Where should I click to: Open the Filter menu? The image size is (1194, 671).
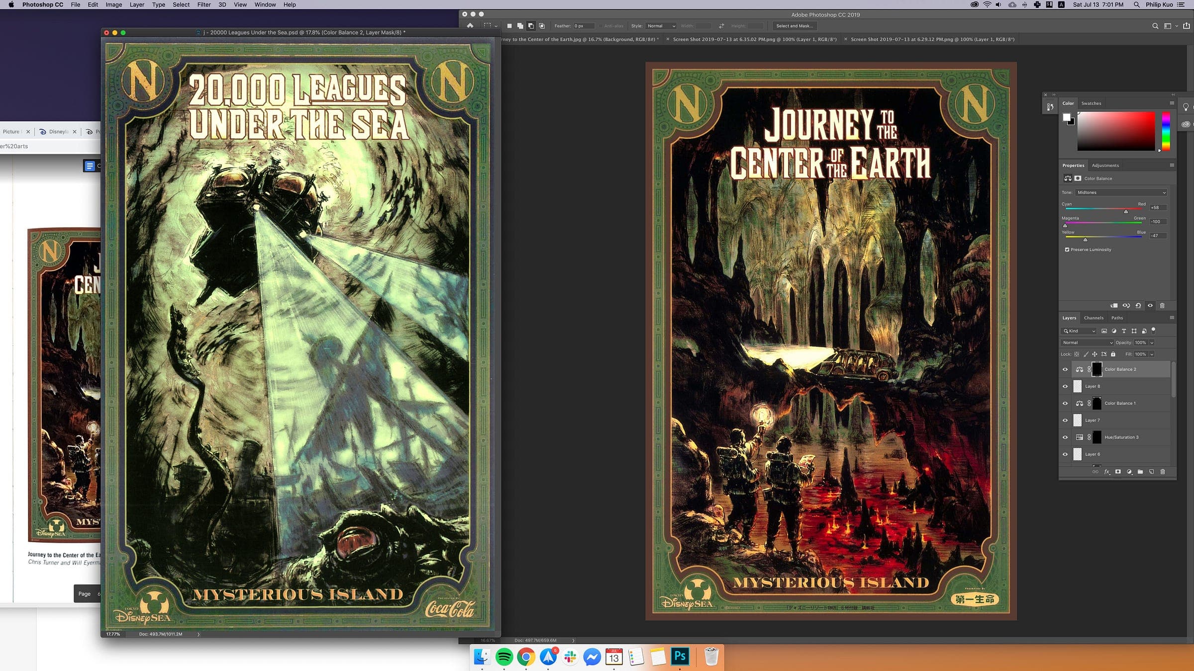(204, 4)
